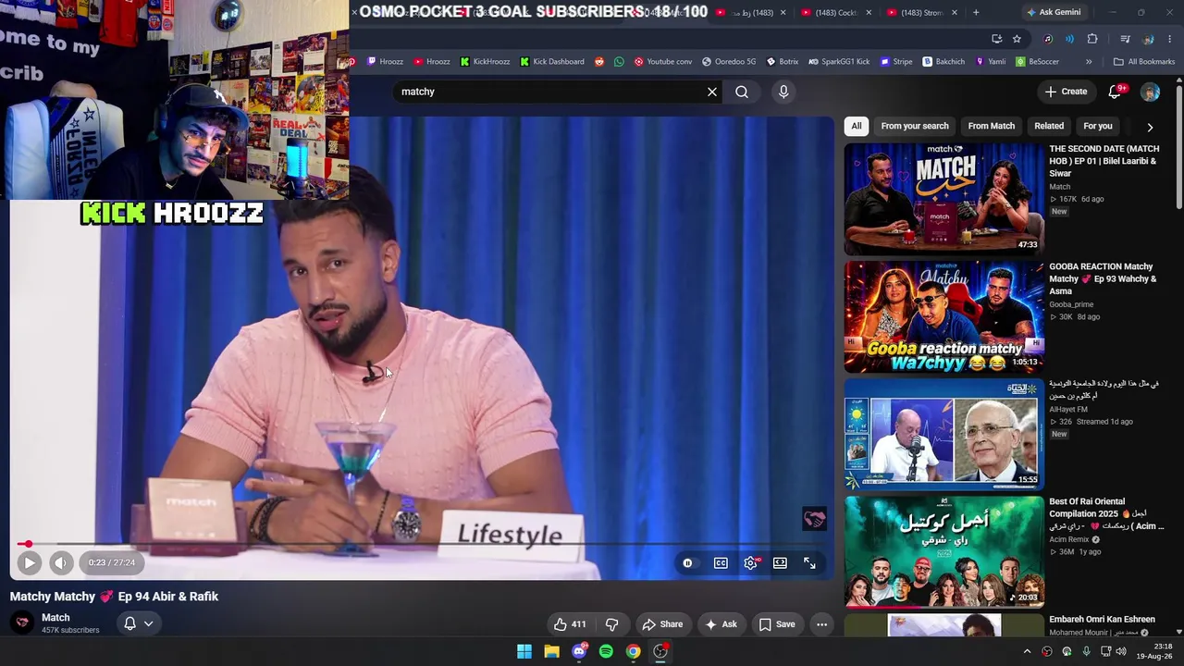Switch to theater mode
The width and height of the screenshot is (1184, 666).
[780, 562]
